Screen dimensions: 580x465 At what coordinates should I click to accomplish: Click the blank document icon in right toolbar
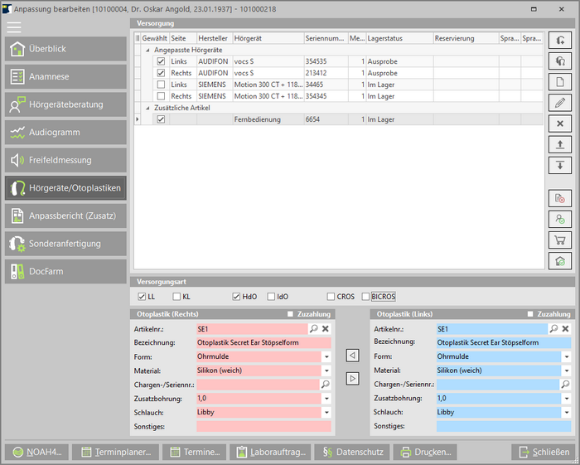pyautogui.click(x=560, y=82)
